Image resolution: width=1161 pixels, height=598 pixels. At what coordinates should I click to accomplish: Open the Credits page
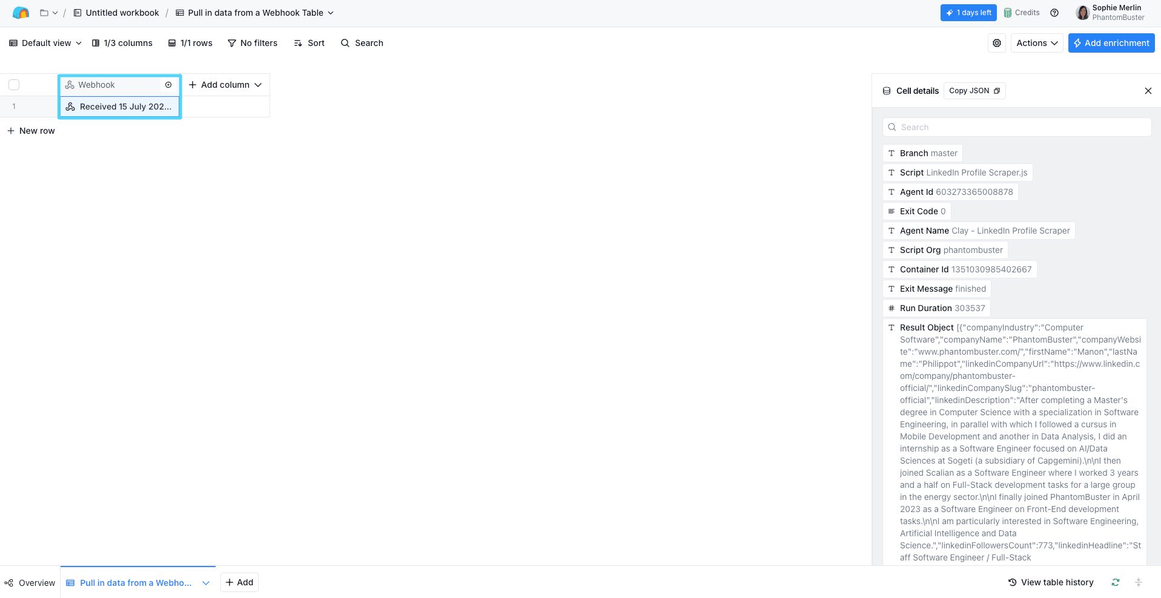click(1022, 13)
